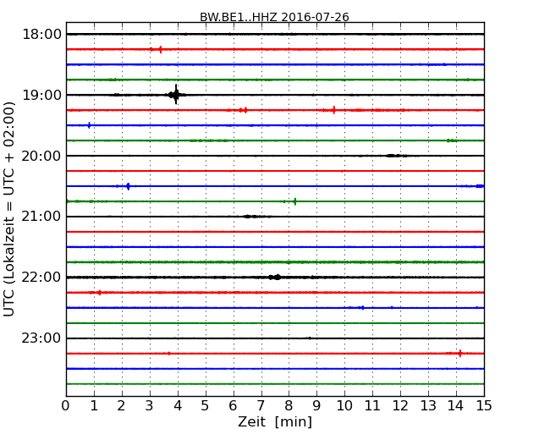This screenshot has height=440, width=550.
Task: Click the 23:00 time label on y-axis
Action: (41, 338)
